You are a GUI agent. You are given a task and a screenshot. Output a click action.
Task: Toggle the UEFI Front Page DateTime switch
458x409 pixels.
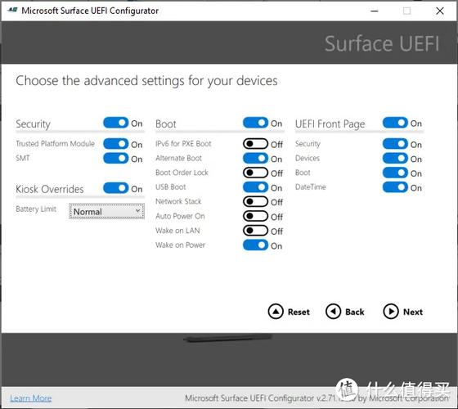[x=395, y=187]
